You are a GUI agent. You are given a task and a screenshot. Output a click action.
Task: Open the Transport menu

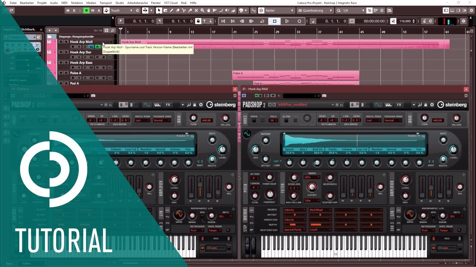[x=106, y=3]
